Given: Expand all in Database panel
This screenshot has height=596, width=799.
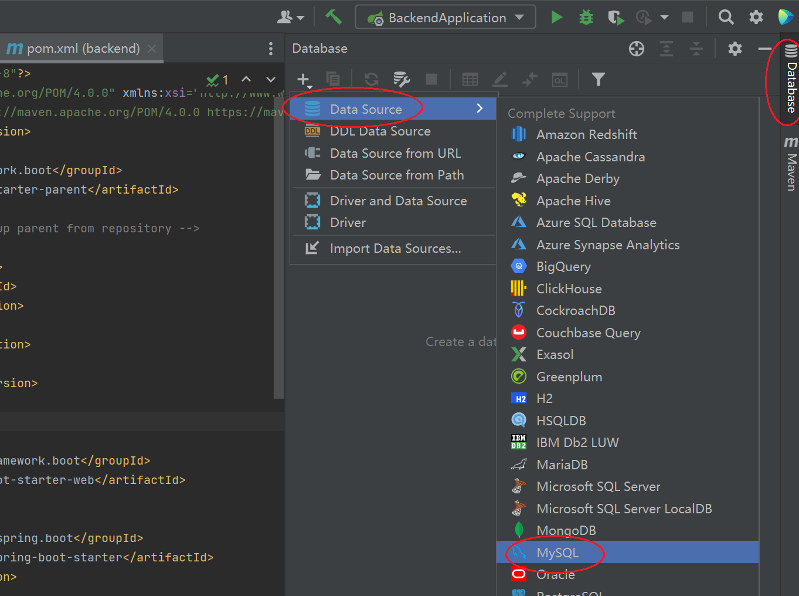Looking at the screenshot, I should coord(667,49).
